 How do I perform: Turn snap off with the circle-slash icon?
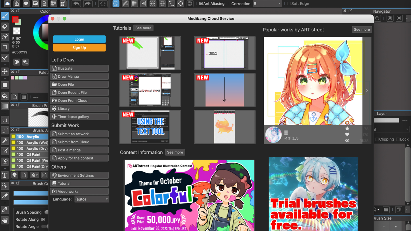click(x=116, y=4)
